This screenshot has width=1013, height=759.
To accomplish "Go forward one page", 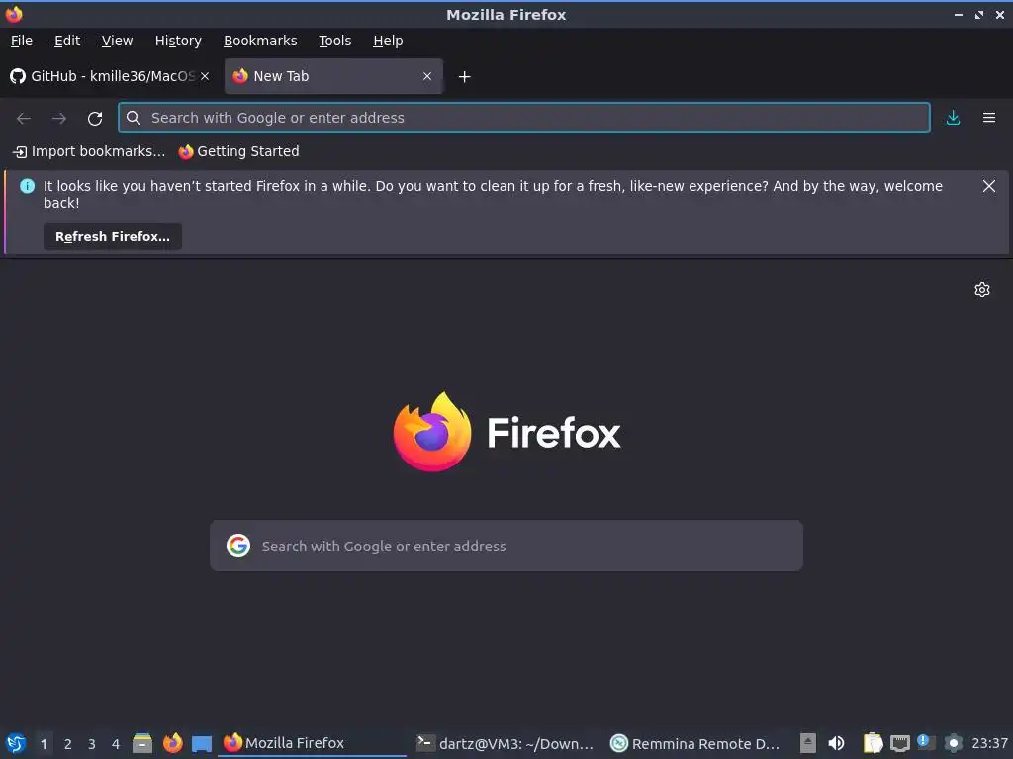I will point(59,119).
